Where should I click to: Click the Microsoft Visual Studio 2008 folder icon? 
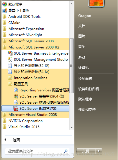(4, 114)
